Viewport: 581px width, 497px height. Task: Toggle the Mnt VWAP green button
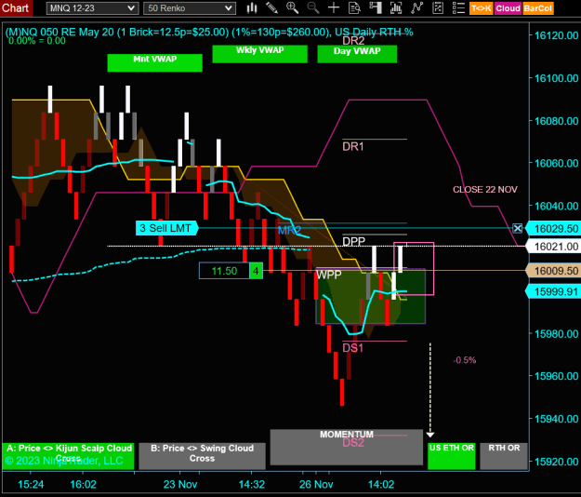(155, 62)
